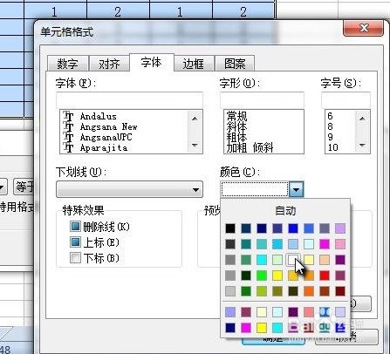Pick the red color swatch
Viewport: 390px width, 354px height.
click(x=325, y=276)
